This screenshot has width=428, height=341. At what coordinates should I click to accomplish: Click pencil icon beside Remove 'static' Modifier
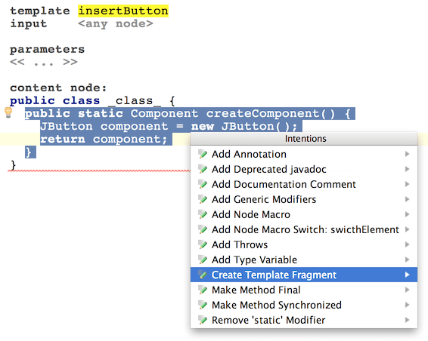coord(203,320)
